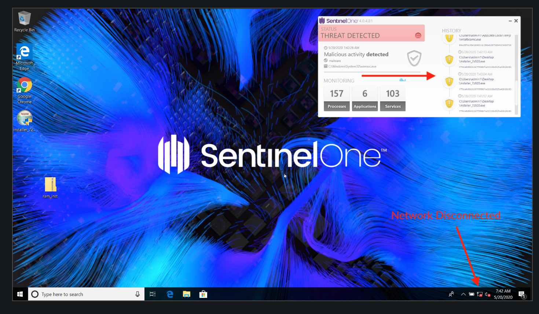Click the taskbar search input field

(x=86, y=294)
